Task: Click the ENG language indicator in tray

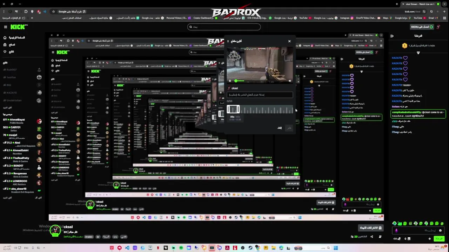Action: [26, 248]
